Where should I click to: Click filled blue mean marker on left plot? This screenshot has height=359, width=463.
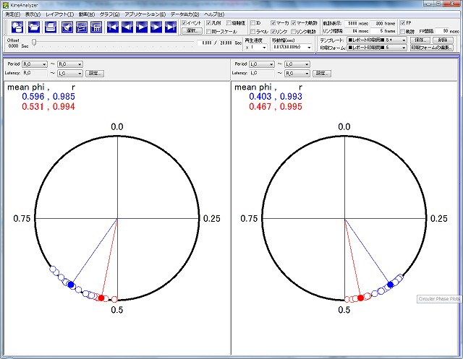(71, 285)
